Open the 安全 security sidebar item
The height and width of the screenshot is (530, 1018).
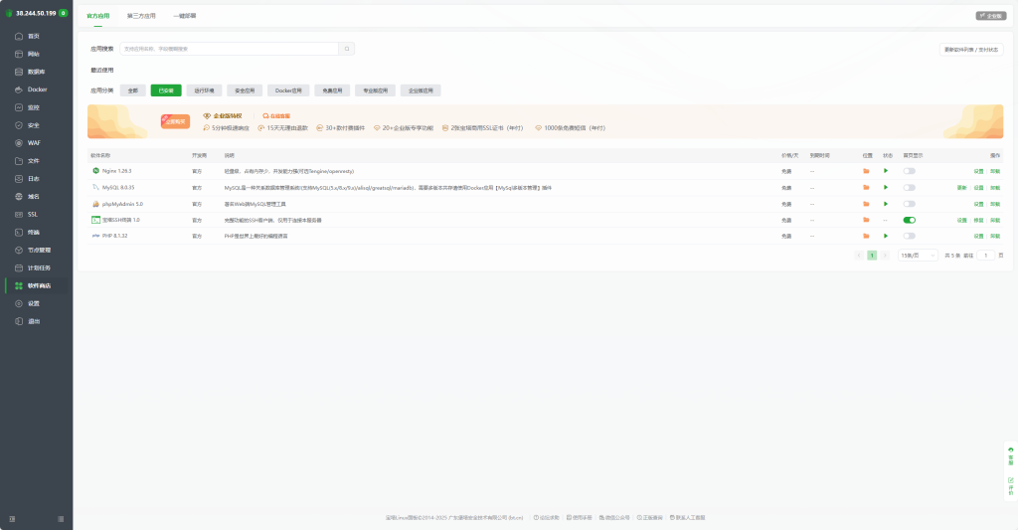tap(34, 125)
